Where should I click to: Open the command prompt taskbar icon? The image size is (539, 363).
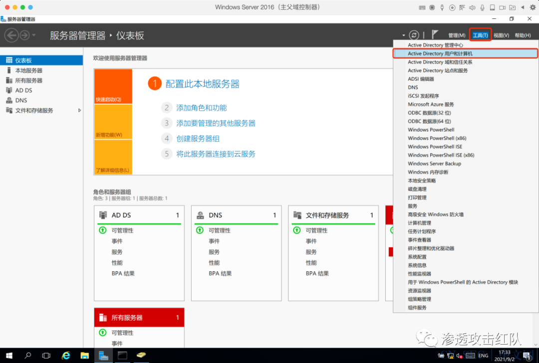pyautogui.click(x=122, y=356)
